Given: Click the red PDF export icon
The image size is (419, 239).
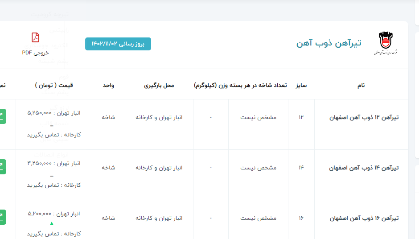Looking at the screenshot, I should [x=36, y=37].
